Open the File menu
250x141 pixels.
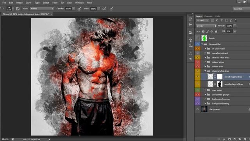click(4, 3)
